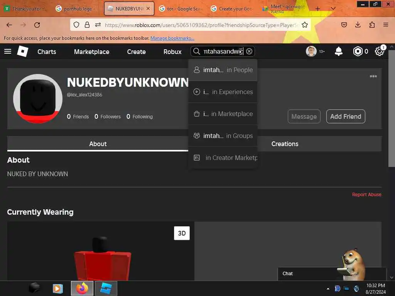Click the NUKEDBYUNKNOWN profile avatar picture

(x=38, y=99)
